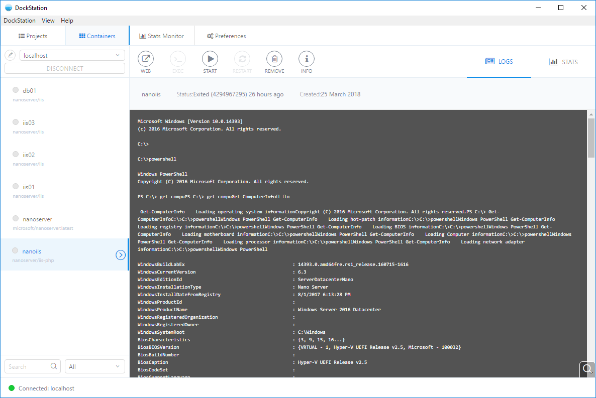Screen dimensions: 596x398
Task: Click the search icon in container filter
Action: (x=54, y=366)
